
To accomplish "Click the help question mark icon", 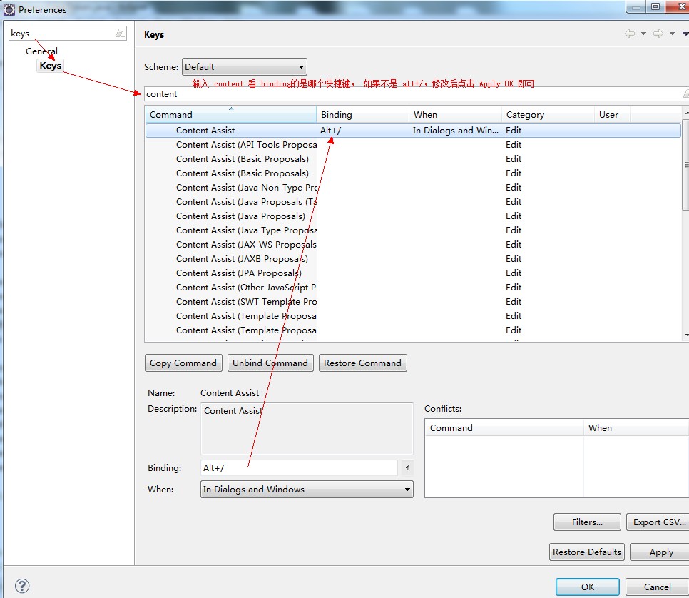I will point(22,586).
